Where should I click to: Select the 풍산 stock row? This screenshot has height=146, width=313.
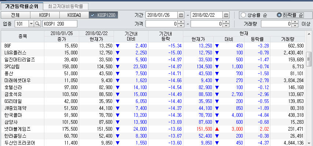click(153, 73)
